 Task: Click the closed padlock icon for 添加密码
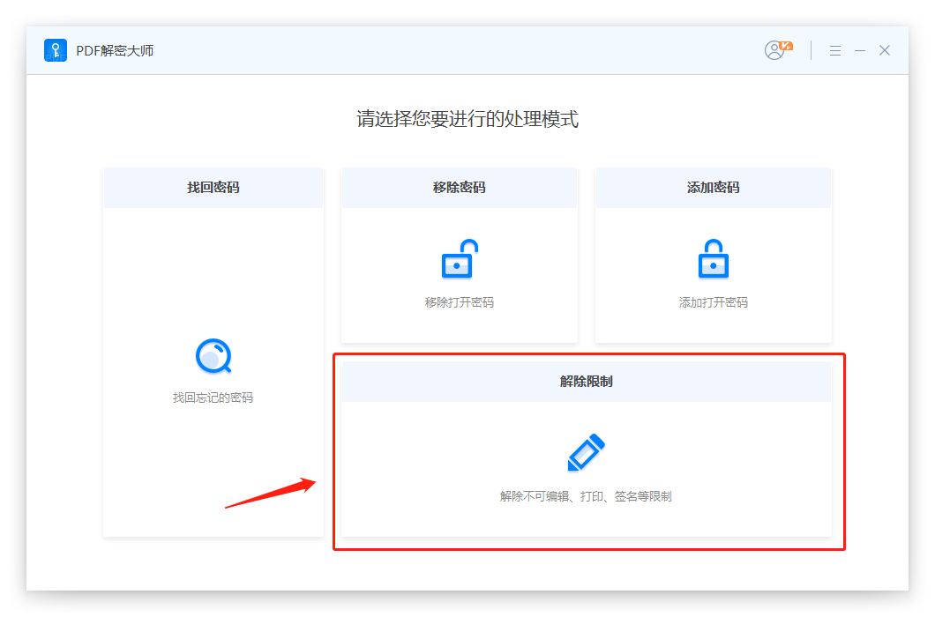(x=714, y=259)
